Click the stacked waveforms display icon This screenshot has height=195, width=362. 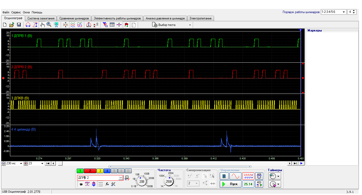pyautogui.click(x=73, y=25)
